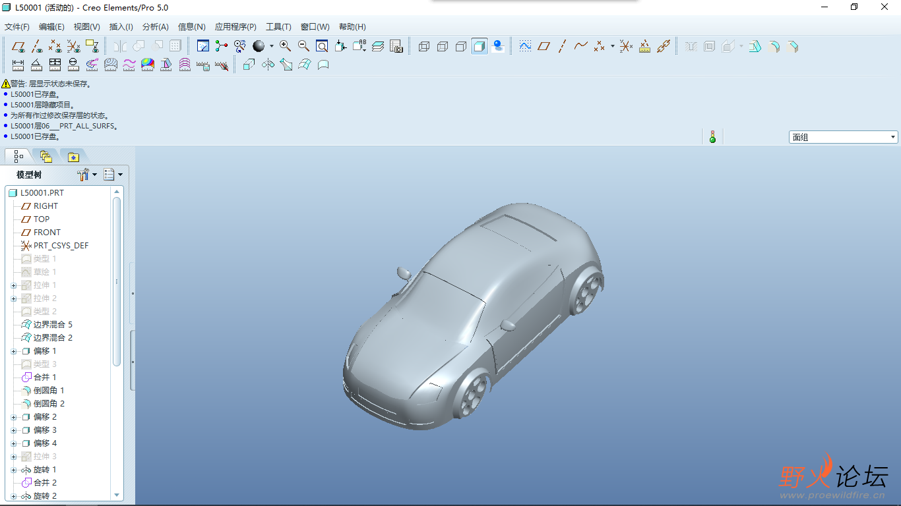901x506 pixels.
Task: Open model tree show list dropdown
Action: (113, 175)
